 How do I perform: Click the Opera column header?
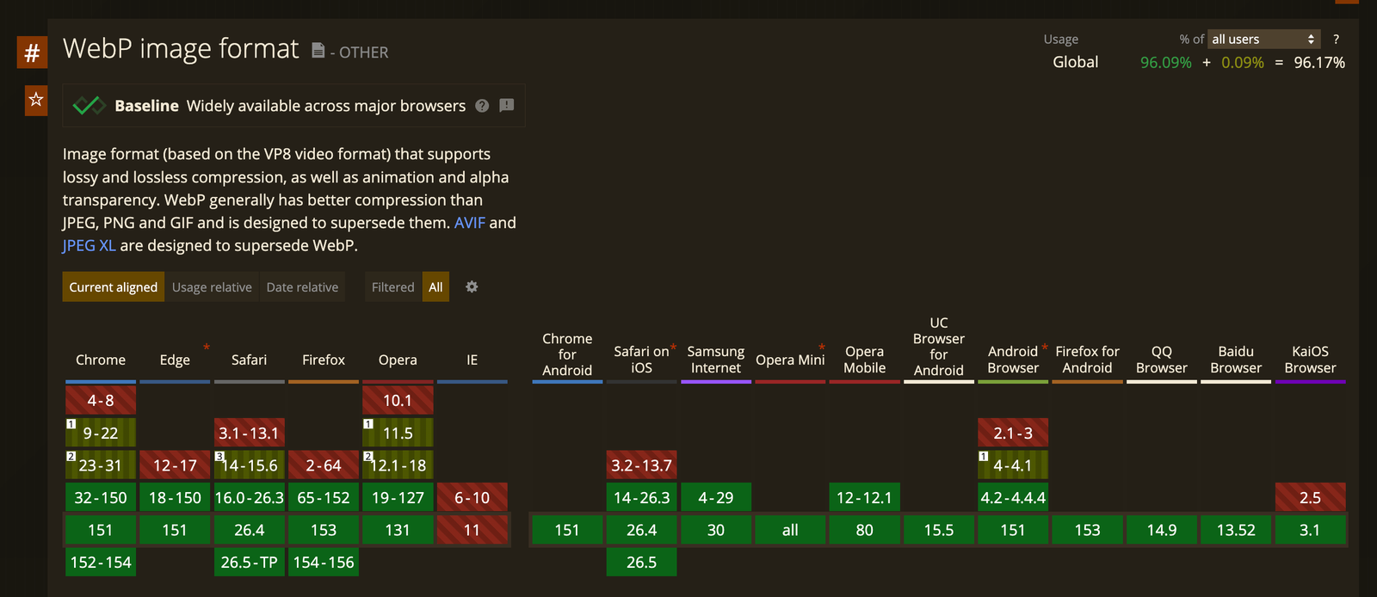[x=398, y=360]
